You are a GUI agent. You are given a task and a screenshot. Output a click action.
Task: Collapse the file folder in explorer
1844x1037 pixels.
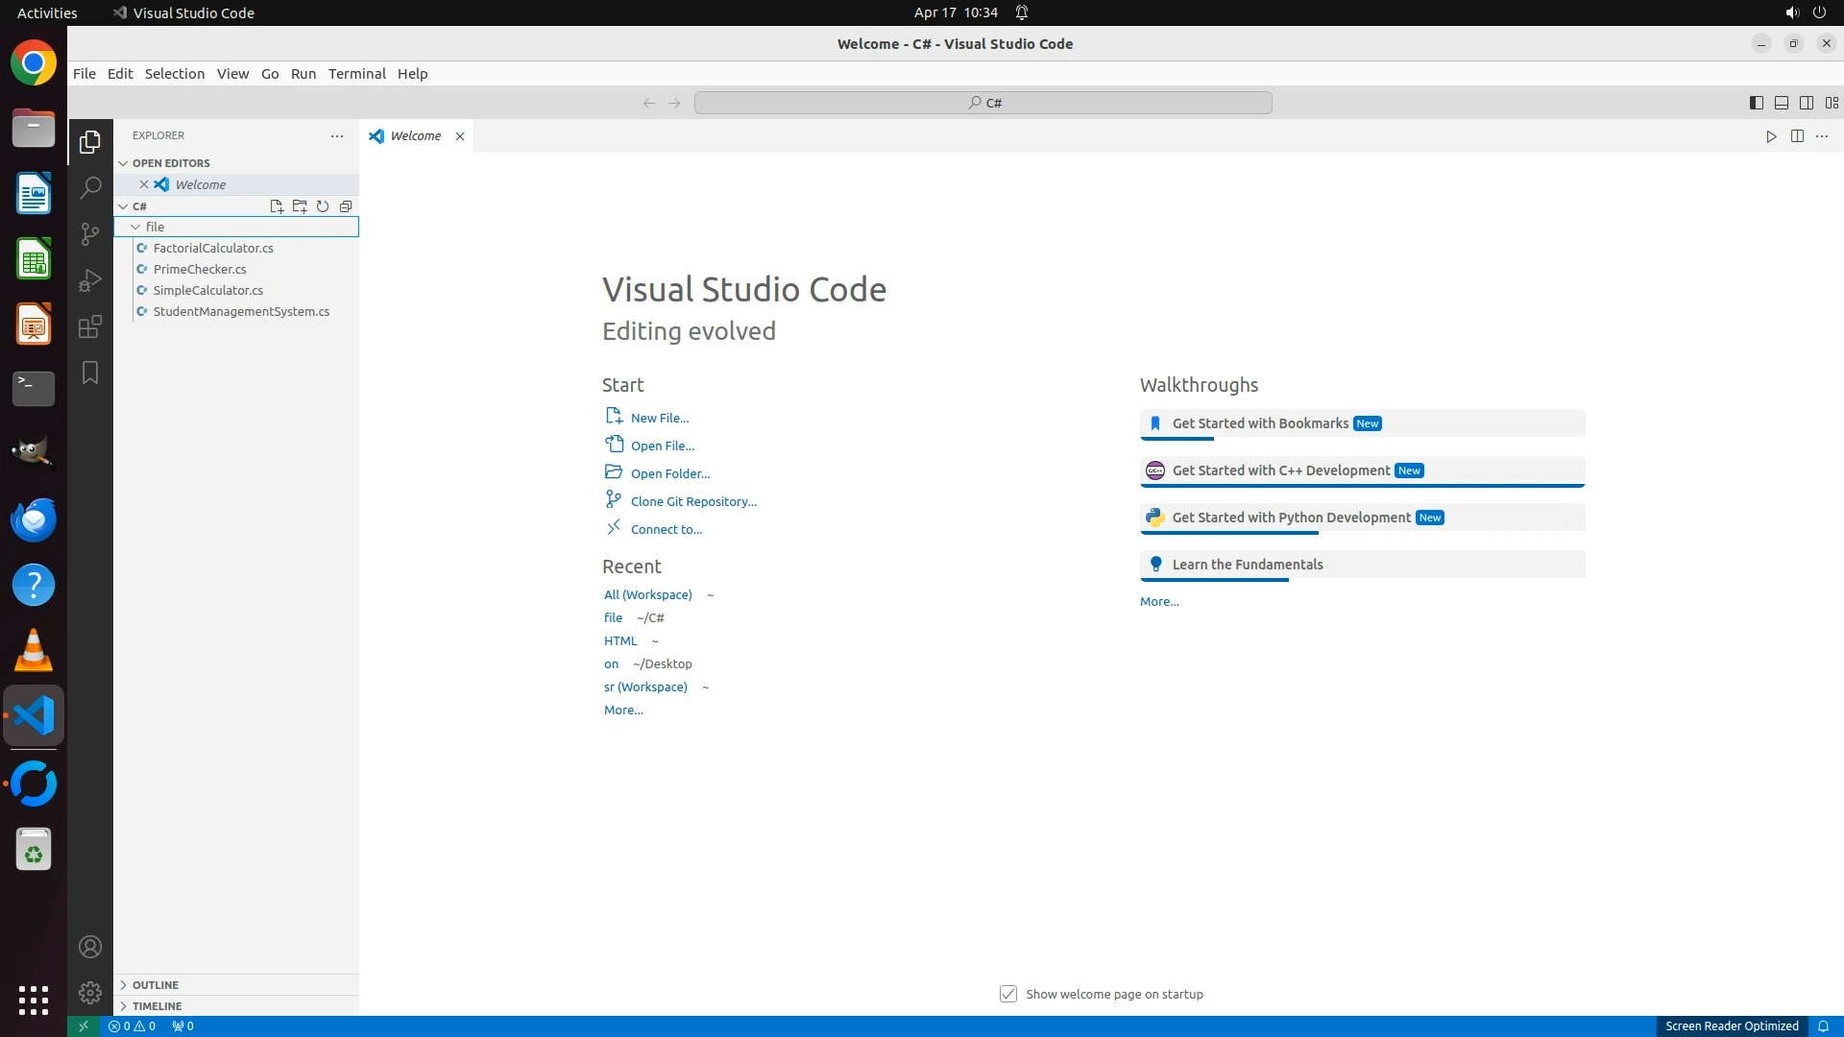[135, 227]
